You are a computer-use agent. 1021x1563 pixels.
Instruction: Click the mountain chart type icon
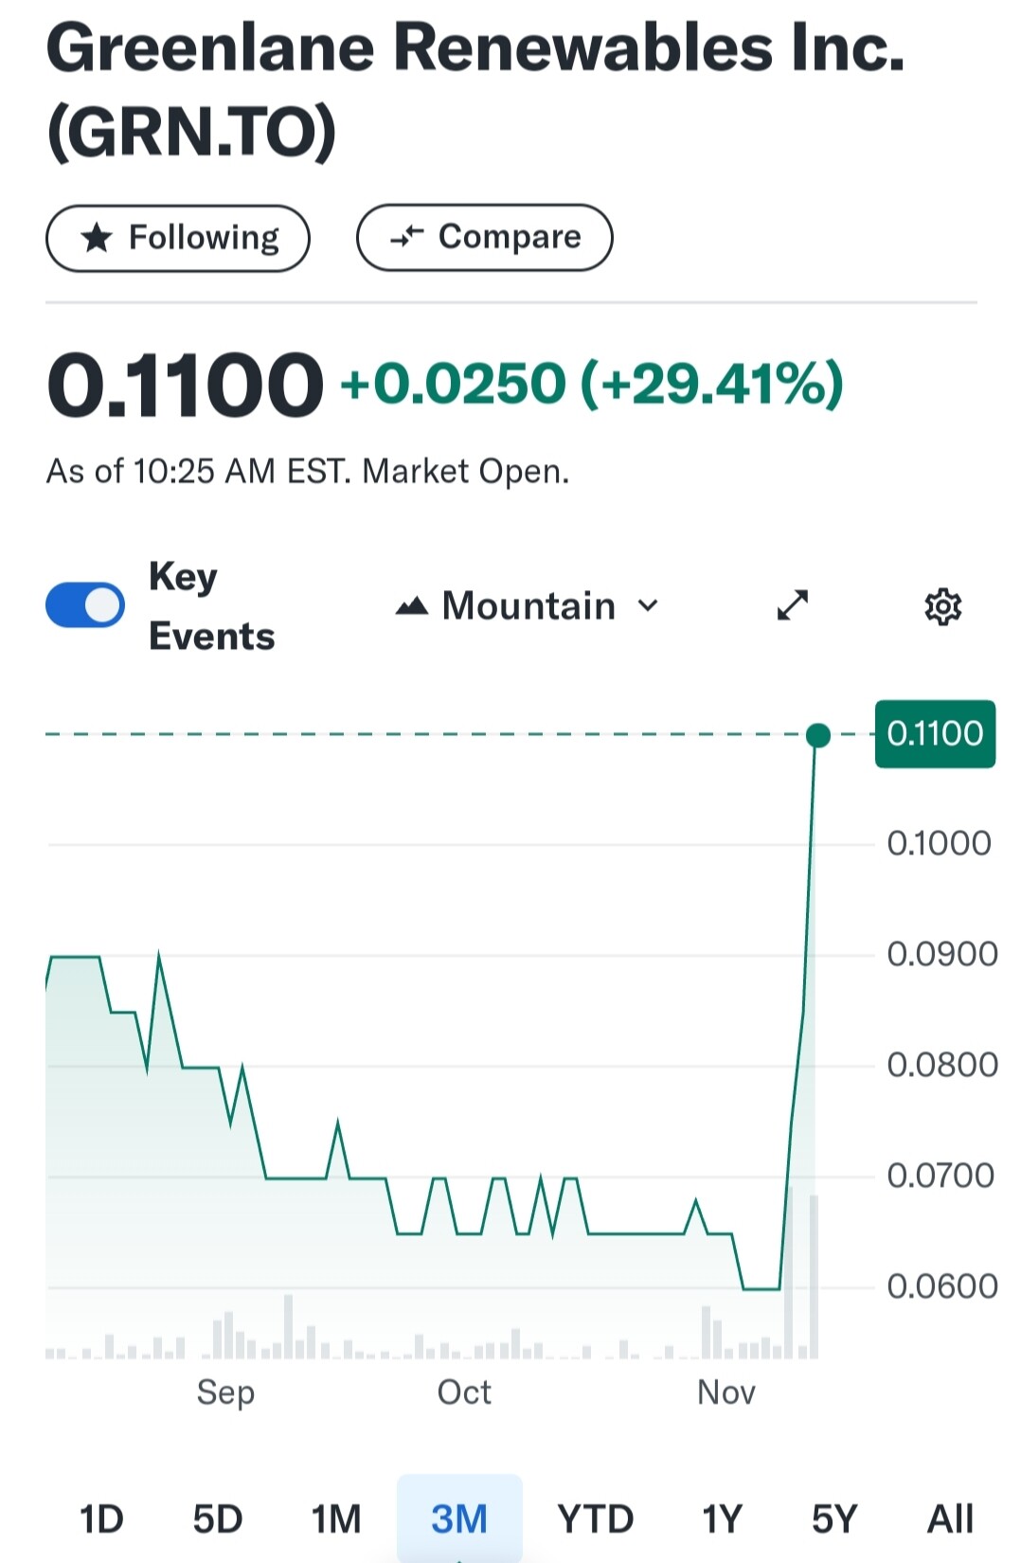pos(412,605)
